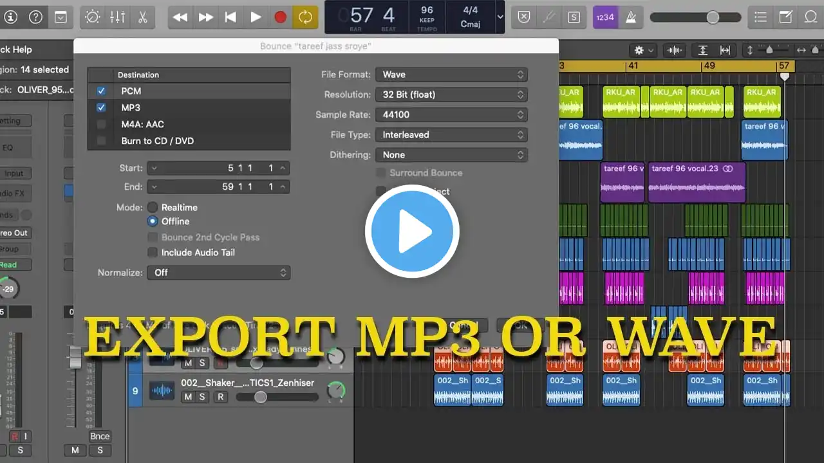This screenshot has width=824, height=463.
Task: Adjust the master volume slider
Action: pos(712,17)
